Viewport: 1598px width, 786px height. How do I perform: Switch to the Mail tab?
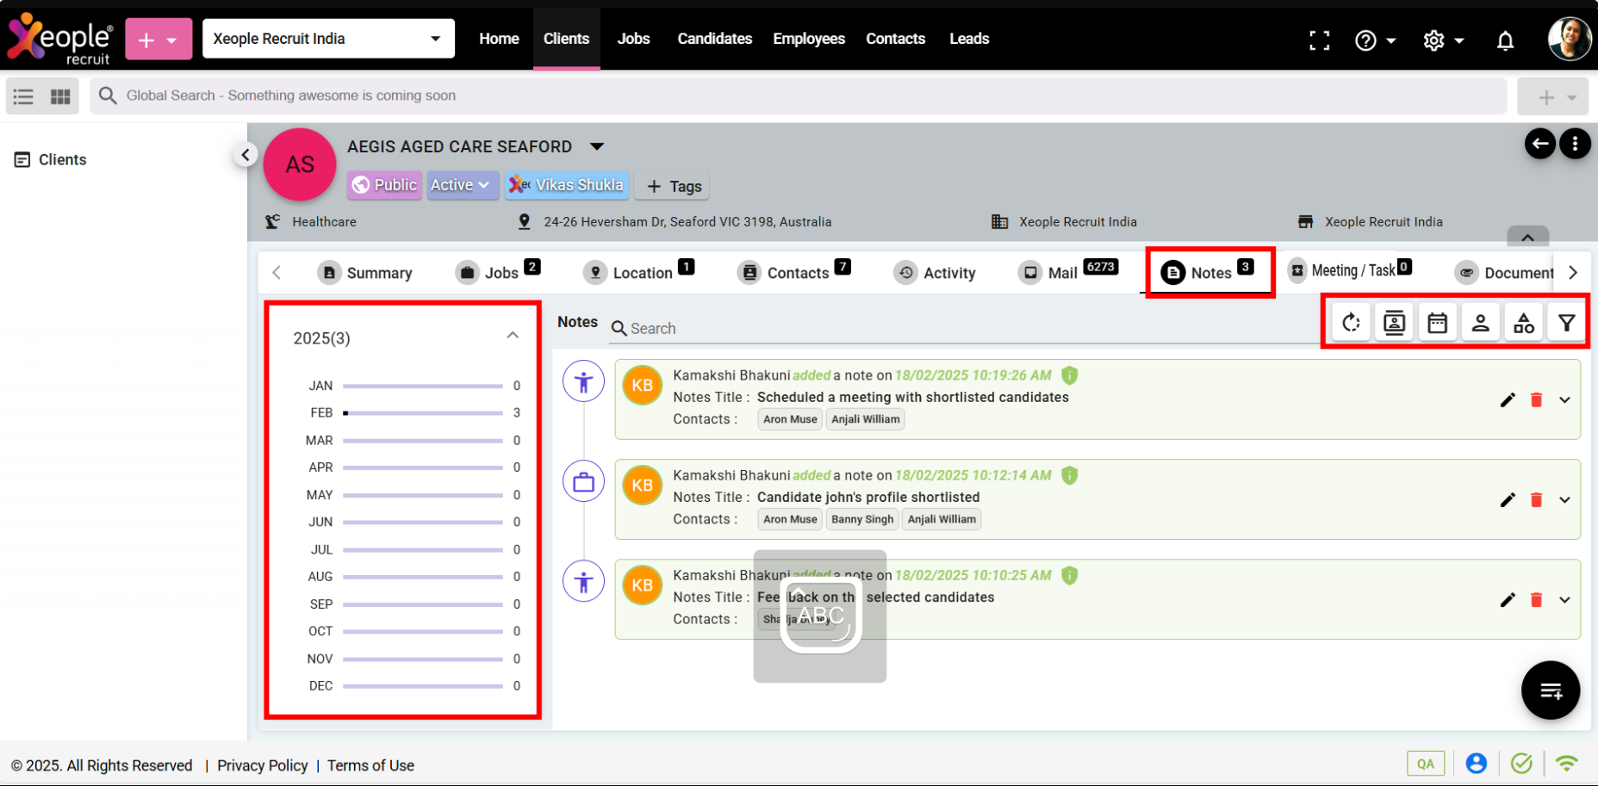click(1068, 273)
